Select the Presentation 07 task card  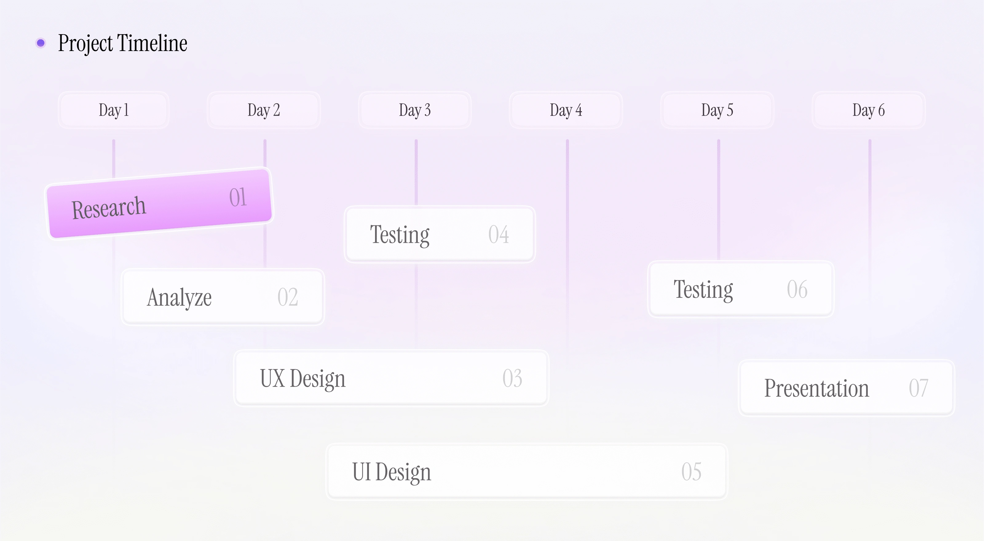click(846, 388)
